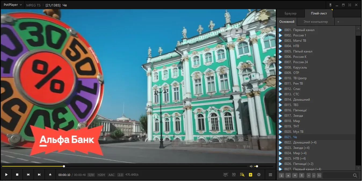Screen dimensions: 362x181
Task: Open the PotPlayer main menu dropdown
Action: [x=13, y=5]
